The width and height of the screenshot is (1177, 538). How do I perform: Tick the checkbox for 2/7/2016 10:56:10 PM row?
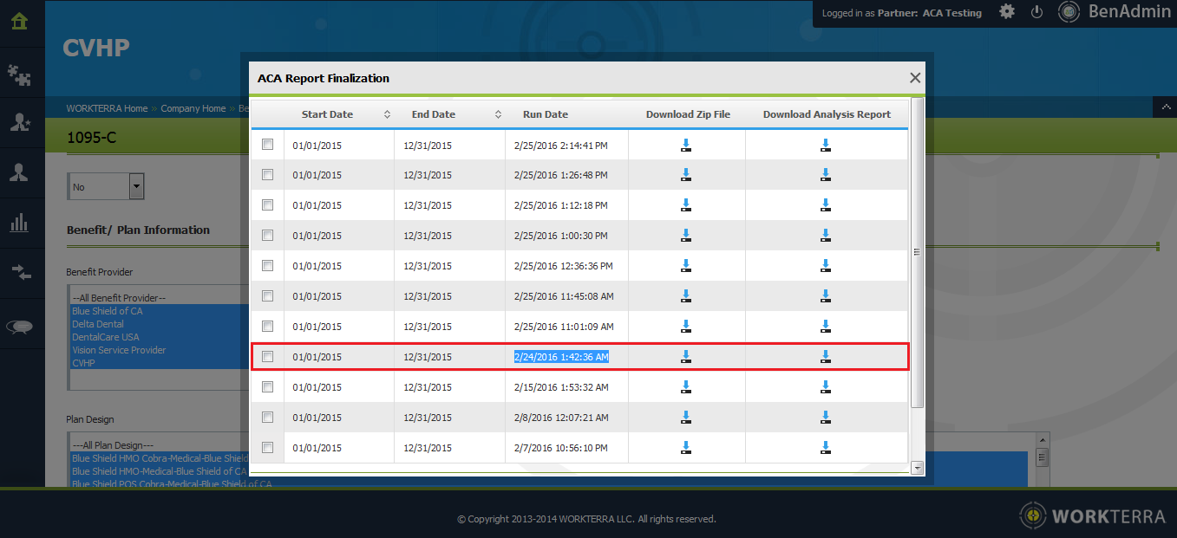point(267,448)
